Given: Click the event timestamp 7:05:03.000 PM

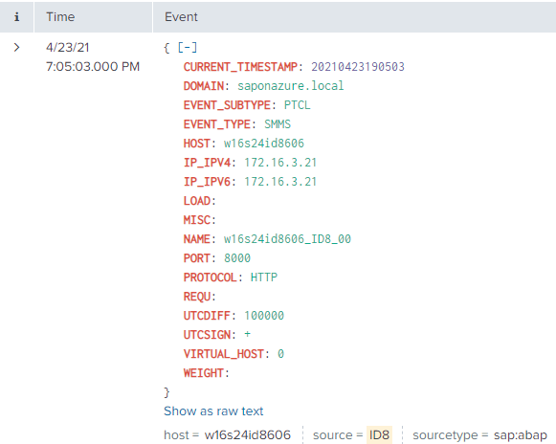Looking at the screenshot, I should (93, 66).
